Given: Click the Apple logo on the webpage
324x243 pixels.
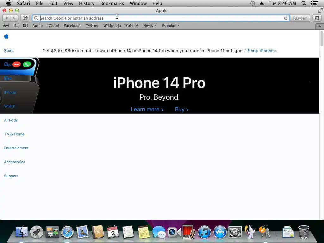Looking at the screenshot, I should pos(6,36).
